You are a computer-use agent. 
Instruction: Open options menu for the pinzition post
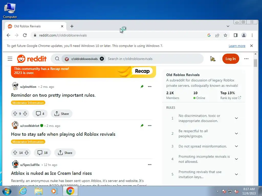pyautogui.click(x=149, y=87)
